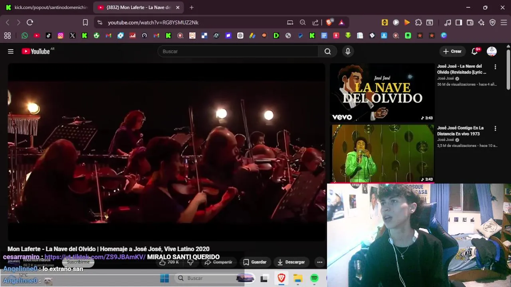The width and height of the screenshot is (511, 287).
Task: Subscribe with the Suscribirme button
Action: [78, 262]
